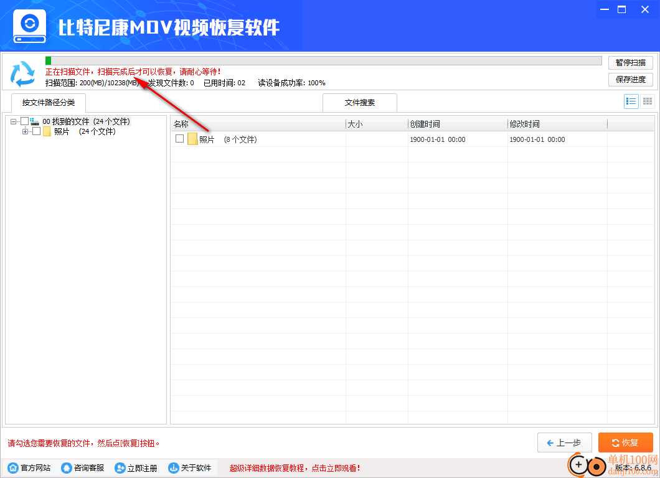Click 已用时间: 02 text
The image size is (660, 478).
tap(224, 83)
